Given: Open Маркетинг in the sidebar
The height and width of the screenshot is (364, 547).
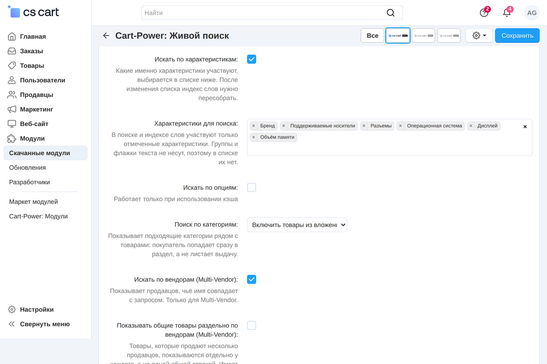Looking at the screenshot, I should point(36,109).
